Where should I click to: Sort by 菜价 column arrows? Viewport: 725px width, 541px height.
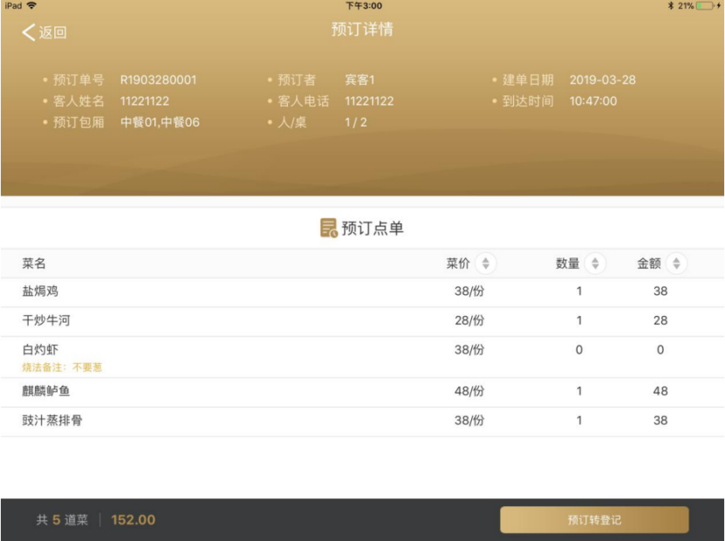click(485, 264)
